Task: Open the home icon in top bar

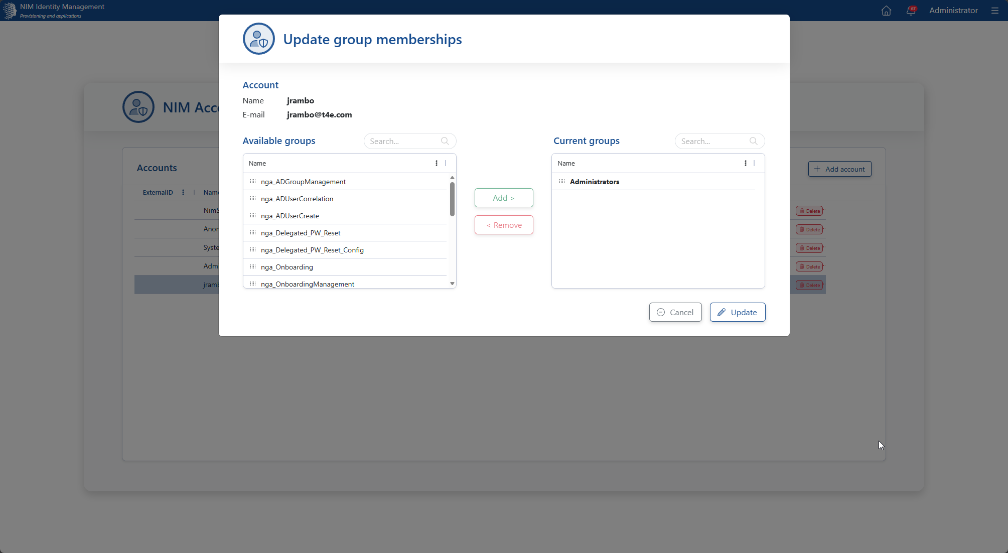Action: (886, 11)
